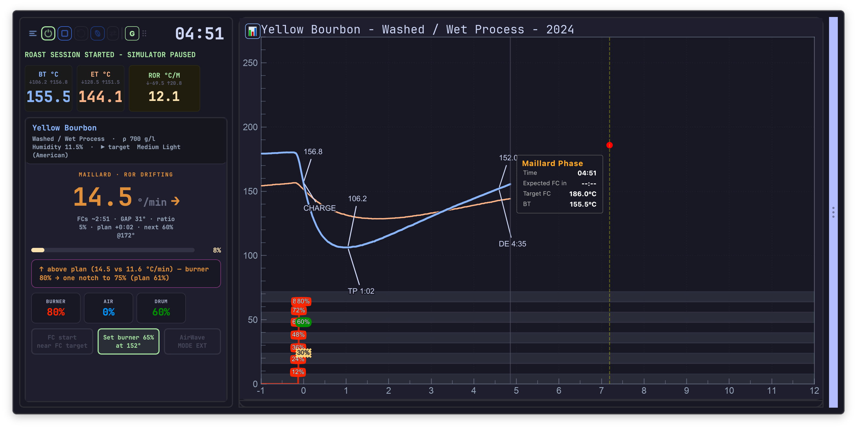Click the dimmed swap arrows icon
This screenshot has height=429, width=857.
click(113, 33)
